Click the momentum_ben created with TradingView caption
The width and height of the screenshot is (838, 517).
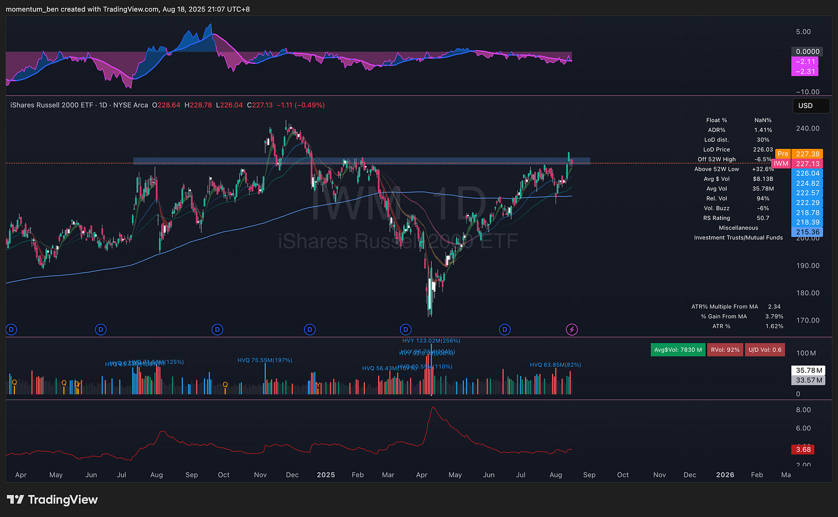click(128, 9)
